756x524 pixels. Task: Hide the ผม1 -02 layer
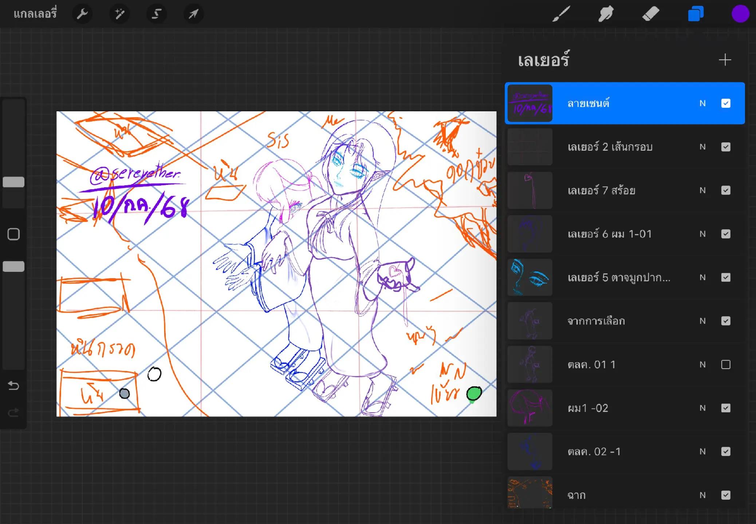click(x=726, y=408)
